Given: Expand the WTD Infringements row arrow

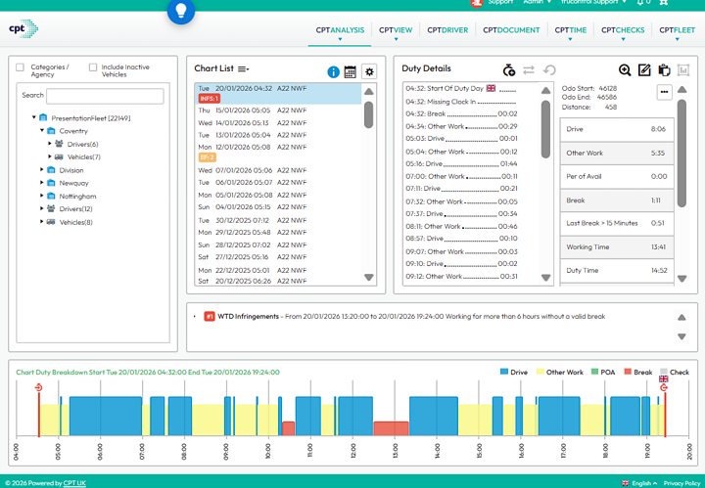Looking at the screenshot, I should [195, 317].
